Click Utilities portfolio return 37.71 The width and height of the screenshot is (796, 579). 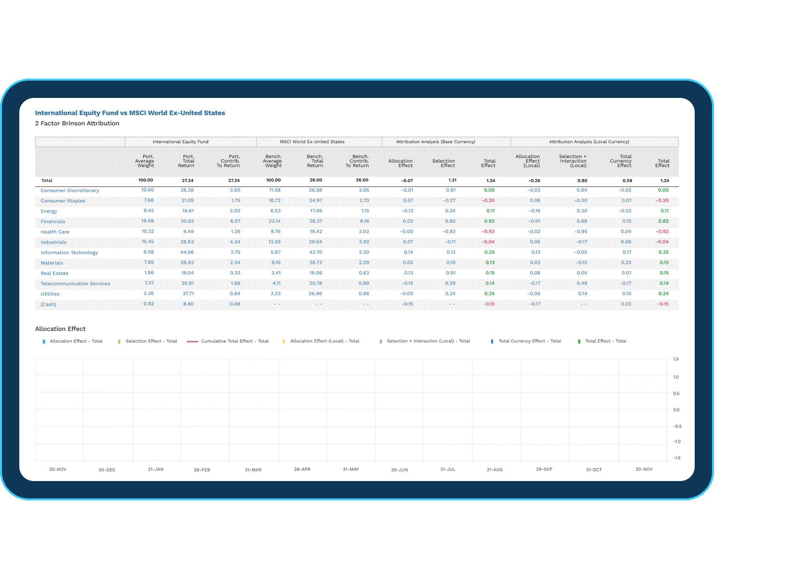pyautogui.click(x=188, y=294)
